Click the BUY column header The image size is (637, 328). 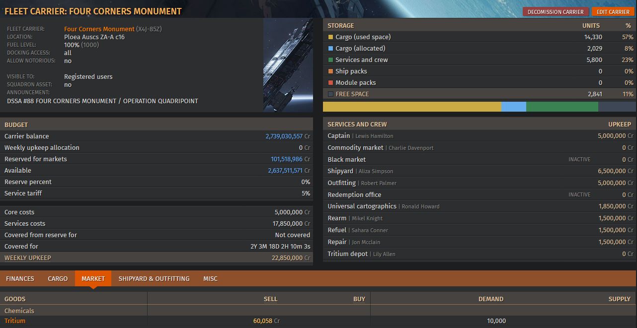pos(359,299)
